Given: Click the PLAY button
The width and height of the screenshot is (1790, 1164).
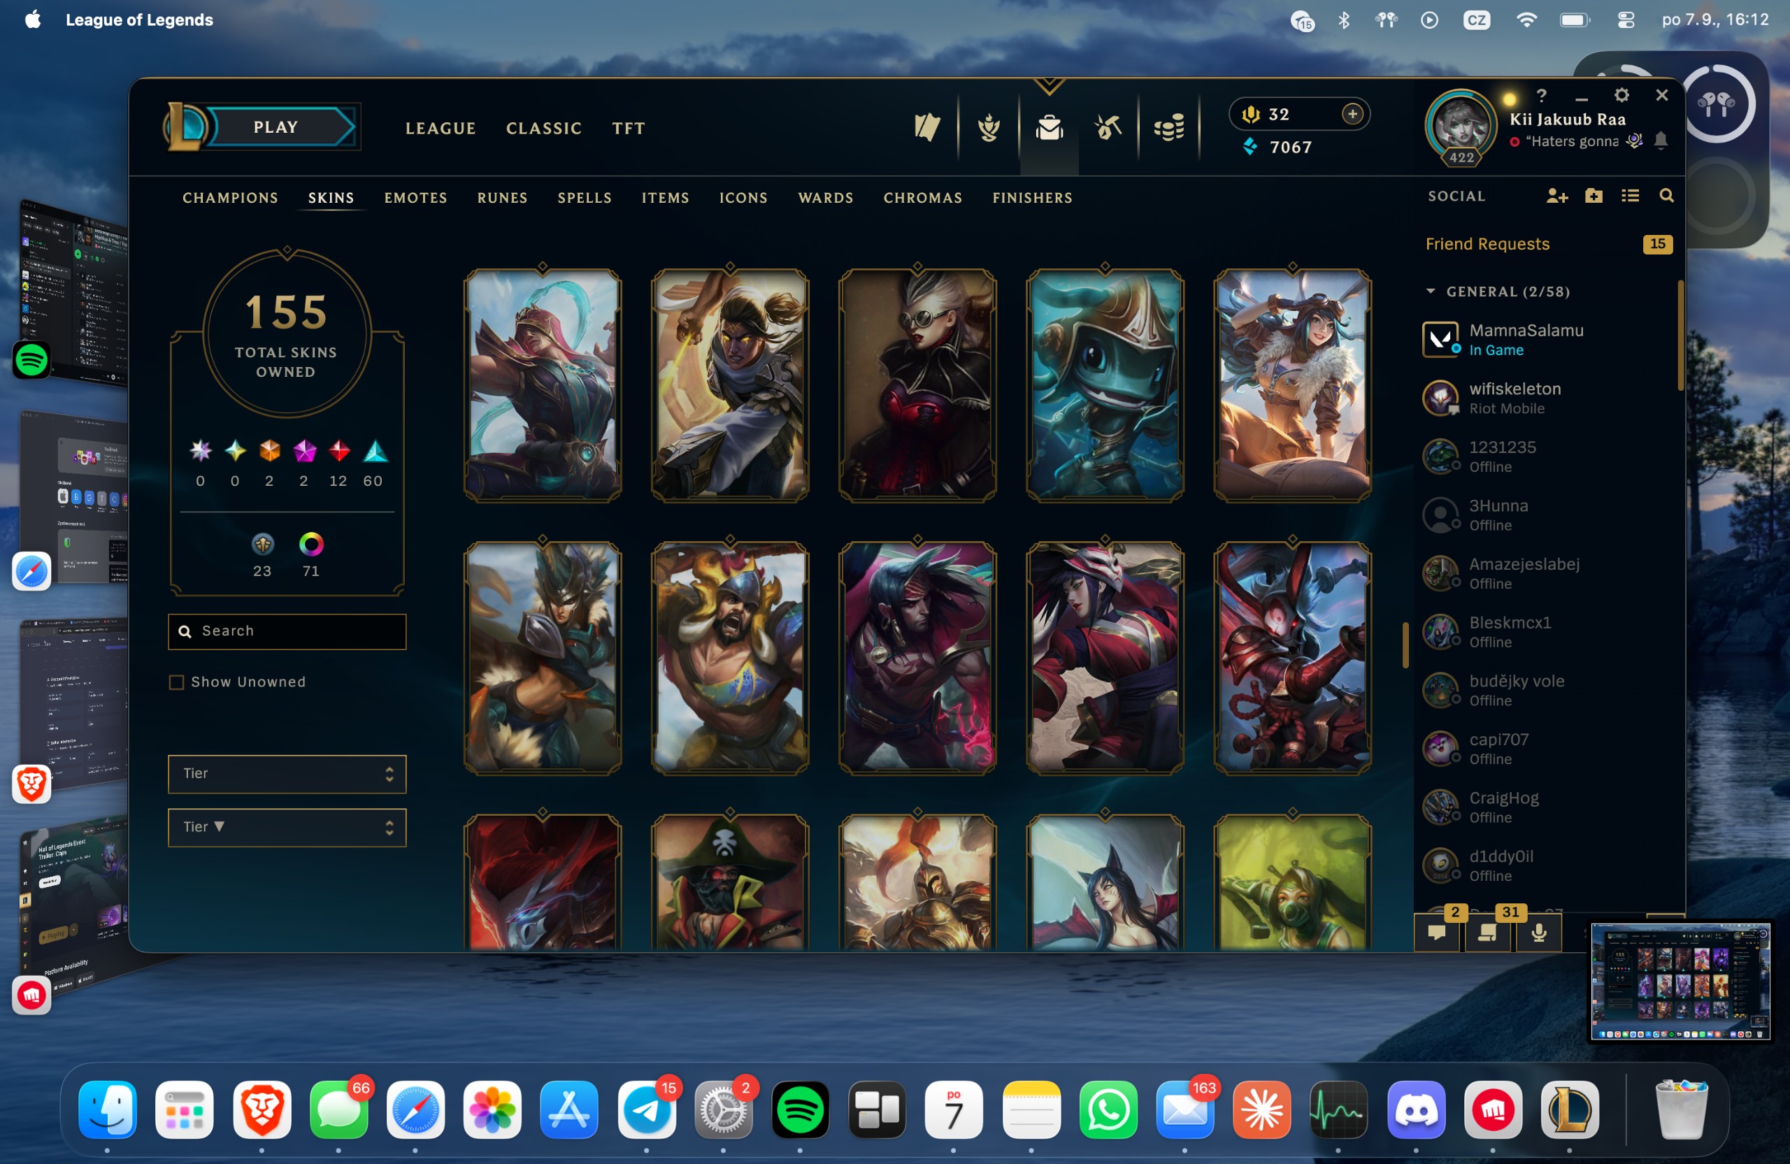Looking at the screenshot, I should point(276,127).
